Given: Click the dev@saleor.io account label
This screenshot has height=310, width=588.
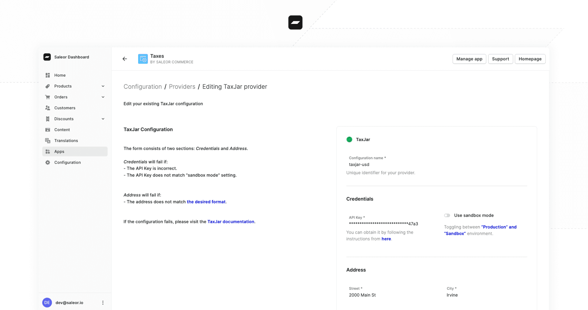Looking at the screenshot, I should coord(69,303).
